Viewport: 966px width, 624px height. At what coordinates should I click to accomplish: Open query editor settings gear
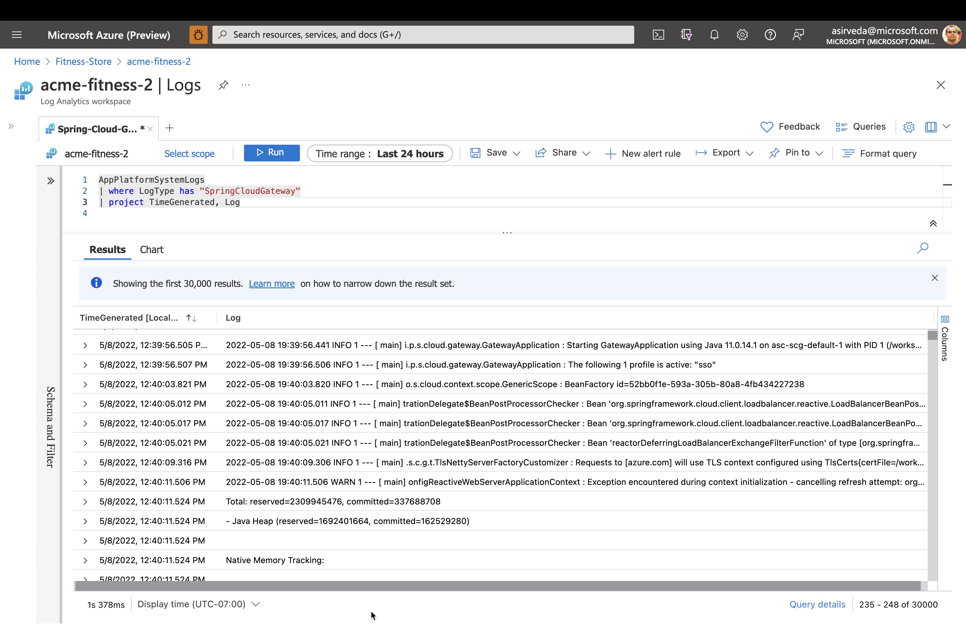908,127
